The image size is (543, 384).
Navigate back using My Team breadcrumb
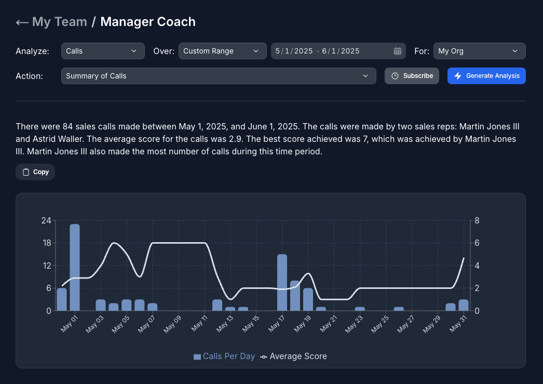click(x=59, y=21)
